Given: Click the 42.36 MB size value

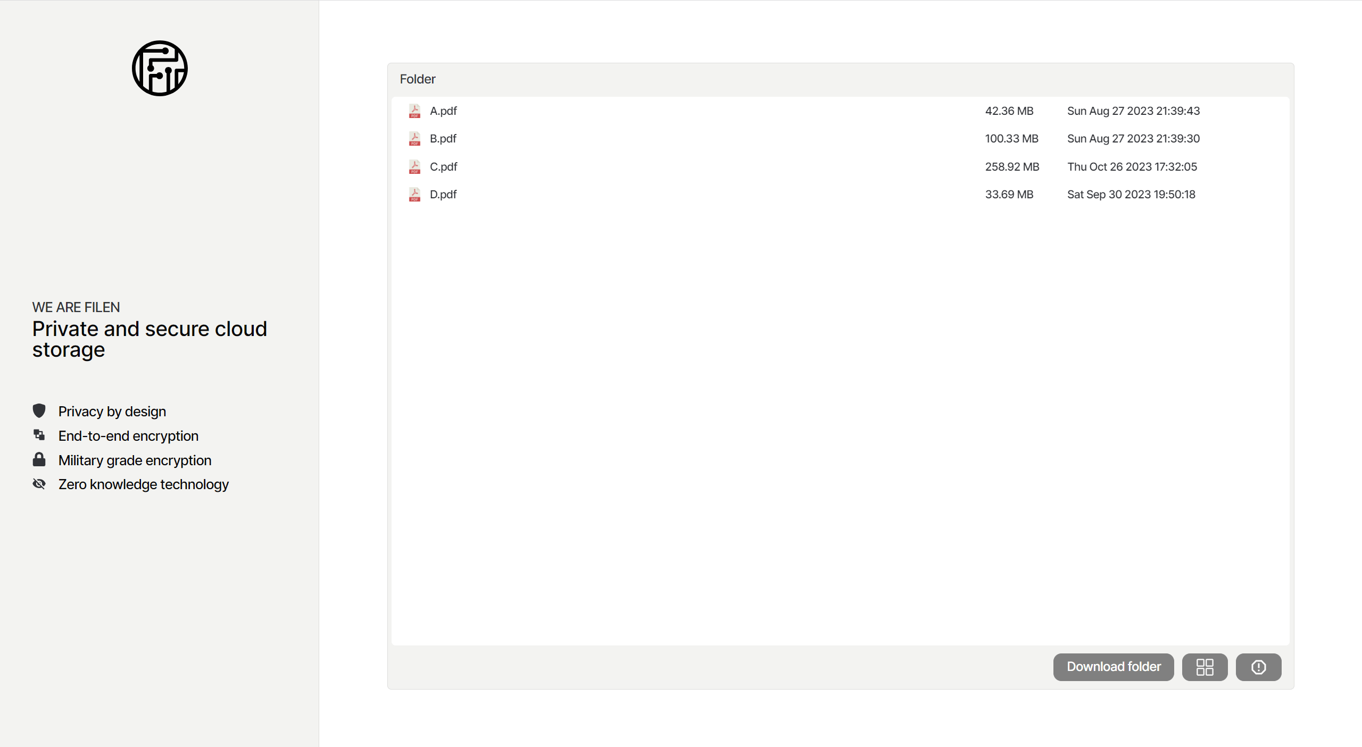Looking at the screenshot, I should coord(1009,111).
